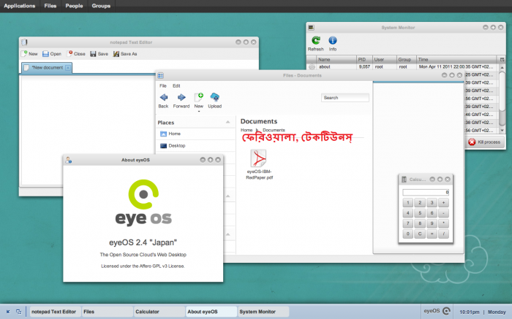
Task: Click System Monitor scrollbar down arrow
Action: (502, 131)
